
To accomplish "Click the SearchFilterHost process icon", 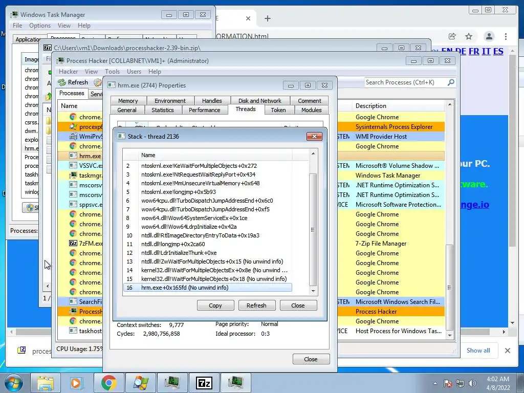I will (x=73, y=301).
